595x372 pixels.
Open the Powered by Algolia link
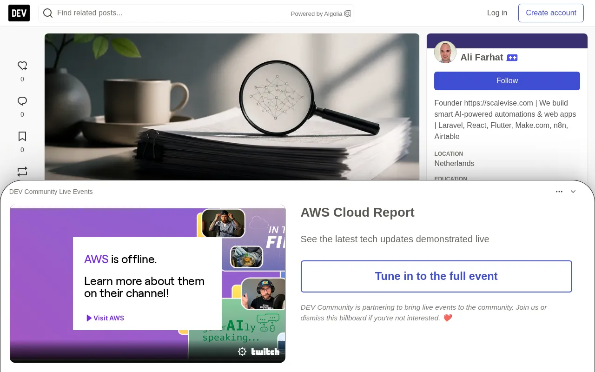point(321,13)
